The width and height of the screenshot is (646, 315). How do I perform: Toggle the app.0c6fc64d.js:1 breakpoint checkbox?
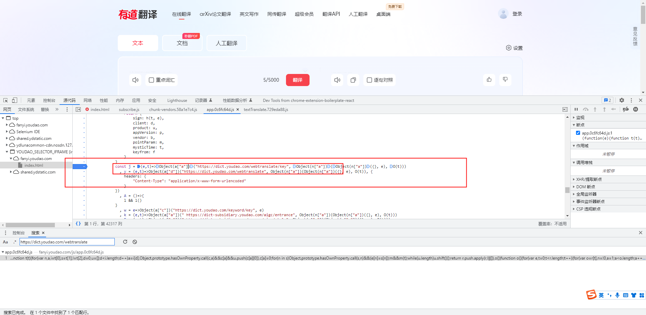[578, 133]
